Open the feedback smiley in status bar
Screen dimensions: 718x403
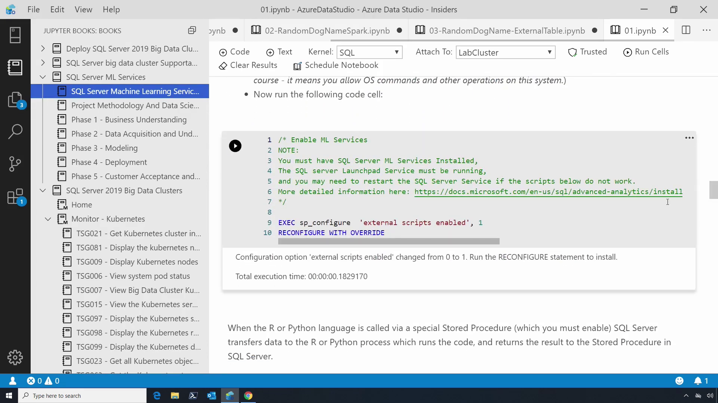click(x=679, y=381)
